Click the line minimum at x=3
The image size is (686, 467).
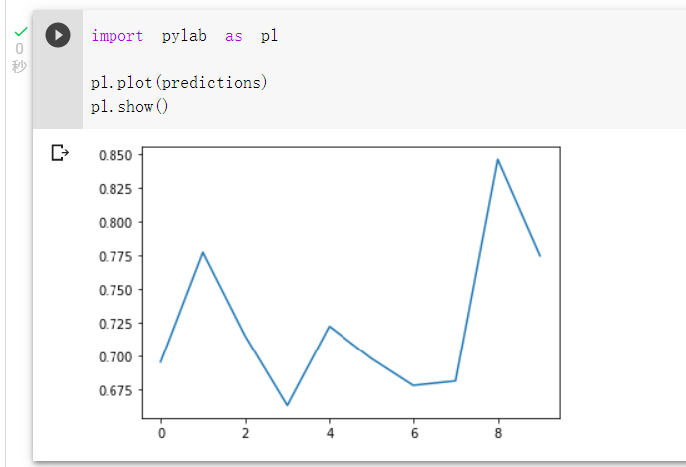(288, 405)
